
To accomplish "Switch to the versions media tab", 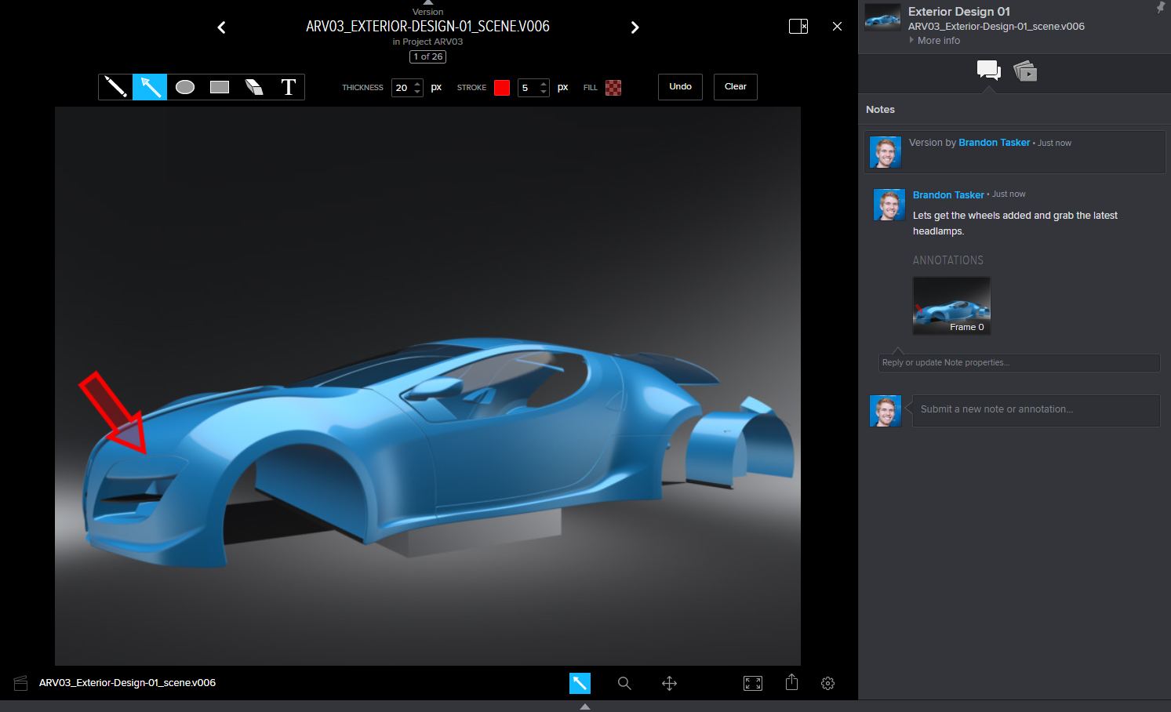I will pos(1025,72).
